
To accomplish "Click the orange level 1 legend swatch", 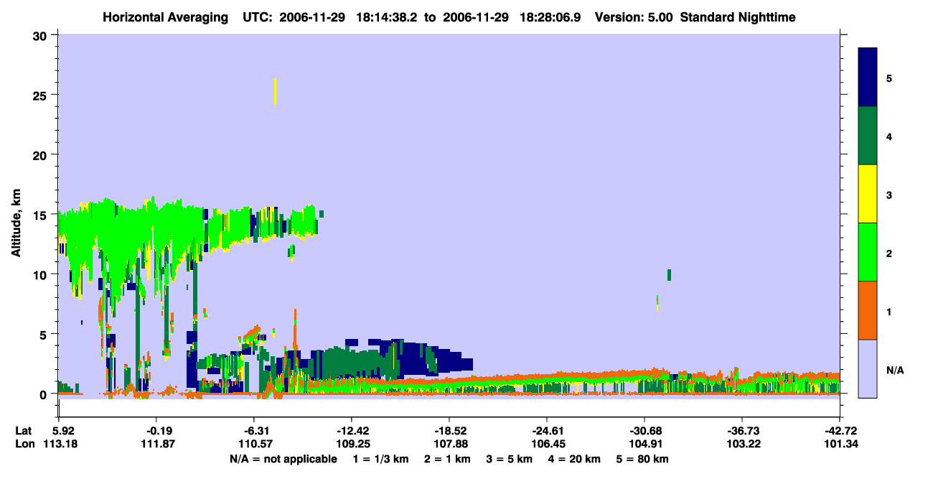I will [x=868, y=310].
